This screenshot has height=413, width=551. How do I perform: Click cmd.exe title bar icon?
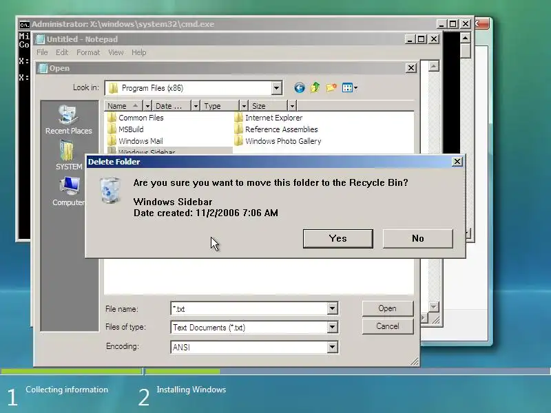pyautogui.click(x=24, y=24)
